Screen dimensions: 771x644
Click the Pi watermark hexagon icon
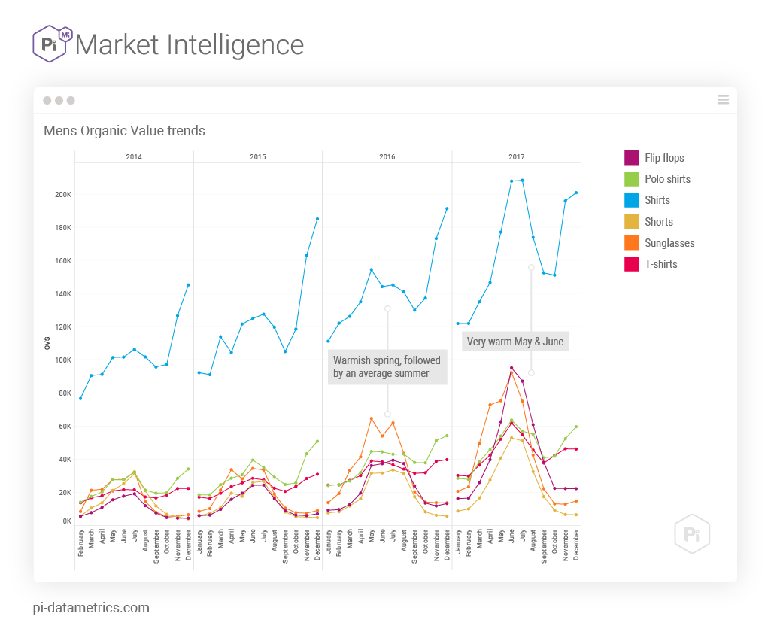coord(692,533)
